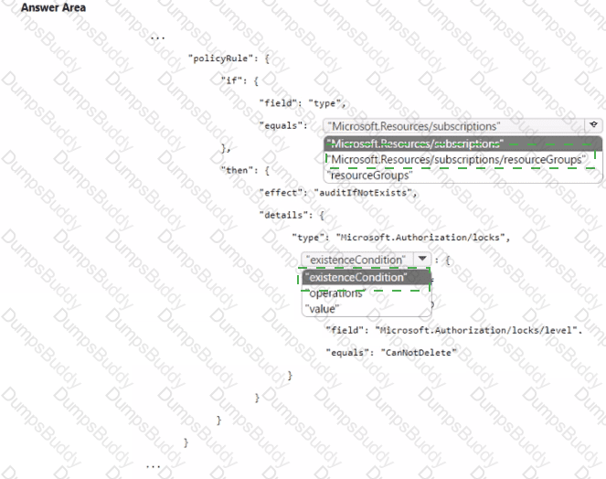This screenshot has height=479, width=606.
Task: Choose "Microsoft.Resources/subscriptions/resourceGroups" from the list
Action: pyautogui.click(x=458, y=159)
